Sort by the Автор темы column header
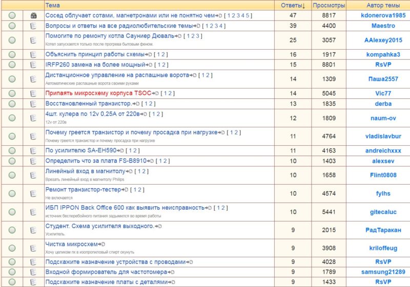 (x=383, y=5)
